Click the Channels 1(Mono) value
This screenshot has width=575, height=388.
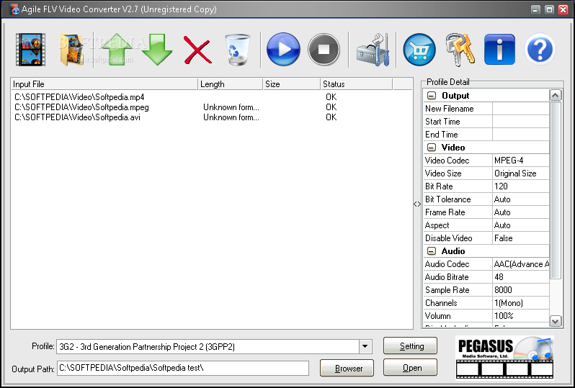(521, 303)
